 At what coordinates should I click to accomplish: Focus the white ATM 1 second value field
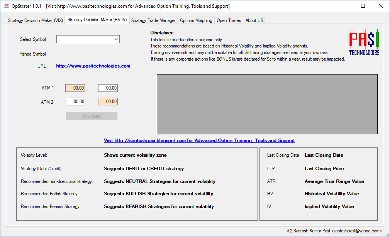click(108, 88)
